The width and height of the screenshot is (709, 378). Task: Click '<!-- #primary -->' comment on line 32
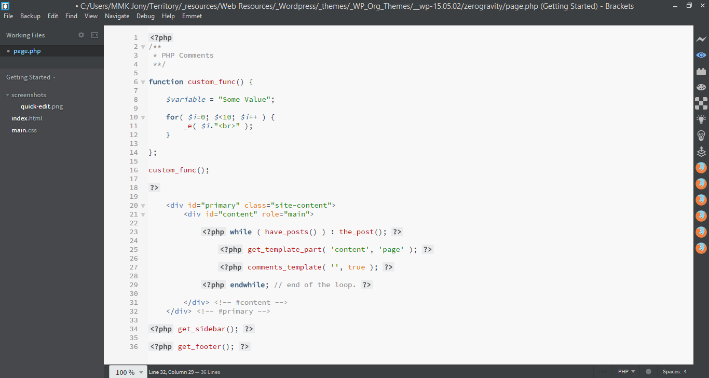pos(234,311)
